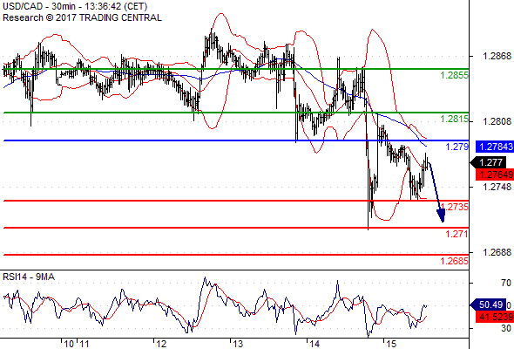
Task: Click the red 1.2685 support label
Action: point(455,261)
